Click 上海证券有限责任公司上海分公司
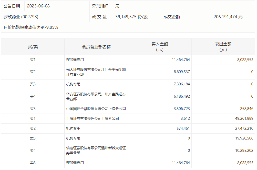Image resolution: width=257 pixels, height=170 pixels. click(x=92, y=118)
